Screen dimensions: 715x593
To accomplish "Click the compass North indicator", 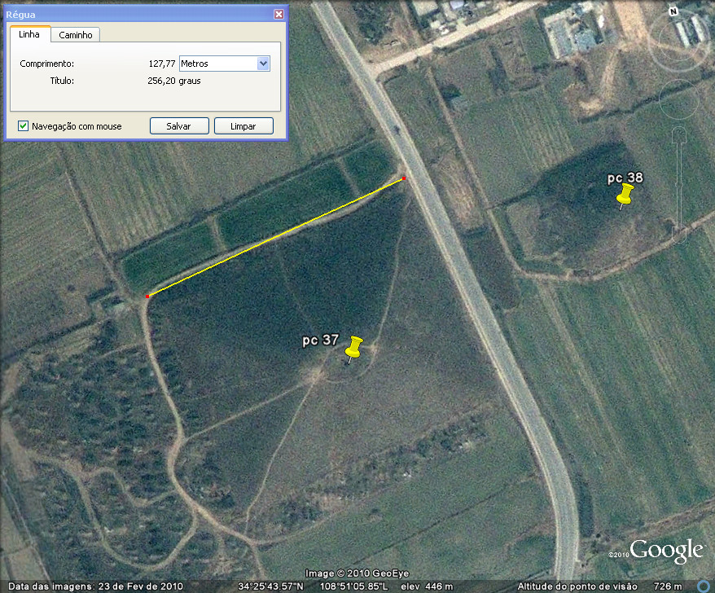I will (x=673, y=11).
